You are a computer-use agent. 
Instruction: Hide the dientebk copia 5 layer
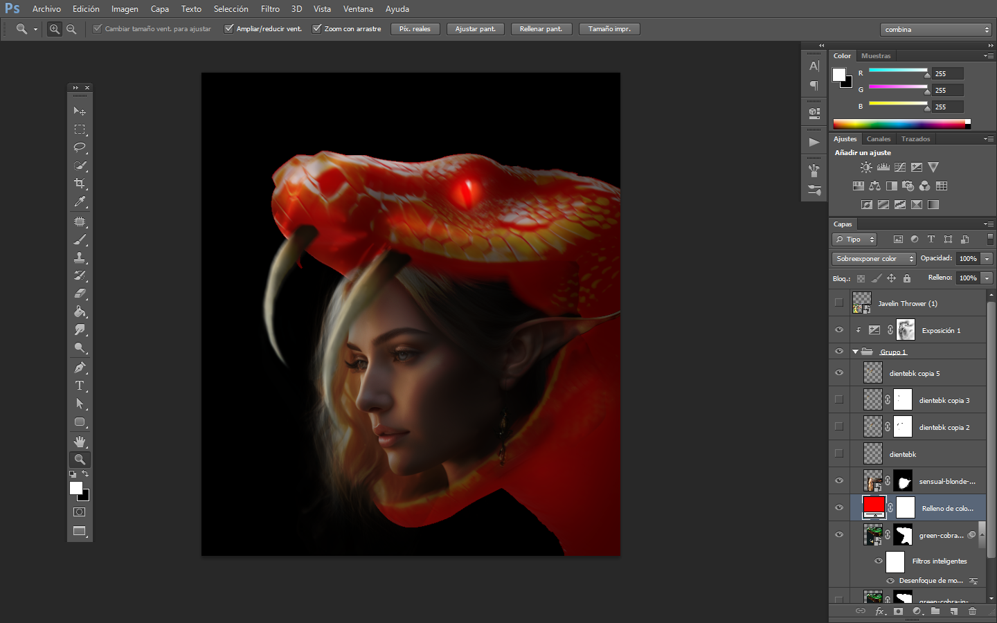click(x=839, y=373)
